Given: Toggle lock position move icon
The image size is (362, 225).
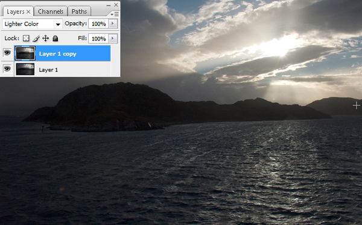Looking at the screenshot, I should 45,38.
